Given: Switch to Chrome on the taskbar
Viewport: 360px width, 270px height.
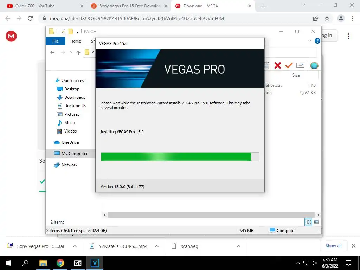Looking at the screenshot, I should 60,263.
